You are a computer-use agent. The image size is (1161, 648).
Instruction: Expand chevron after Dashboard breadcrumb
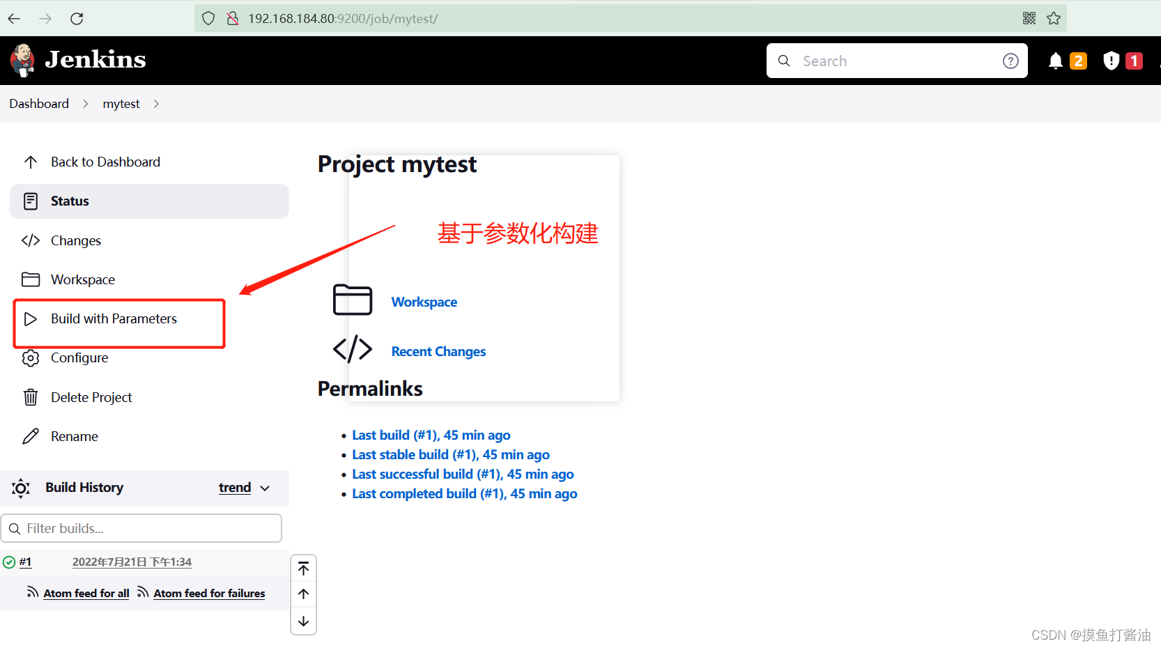[86, 104]
